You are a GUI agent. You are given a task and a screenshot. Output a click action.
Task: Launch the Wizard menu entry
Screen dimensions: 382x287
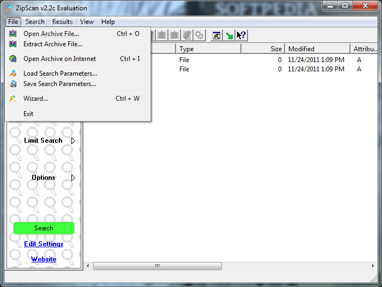pyautogui.click(x=77, y=99)
